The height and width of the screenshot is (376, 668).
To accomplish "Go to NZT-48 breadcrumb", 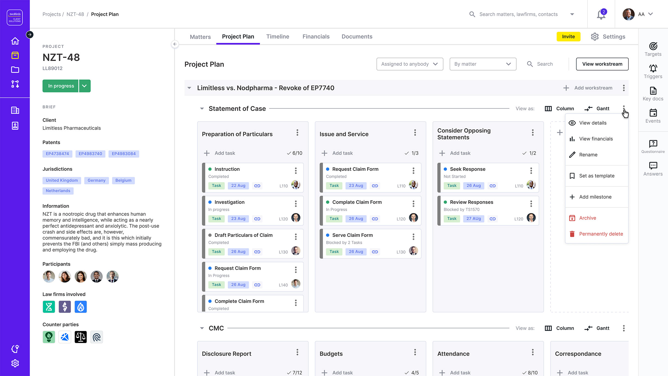I will pyautogui.click(x=75, y=14).
